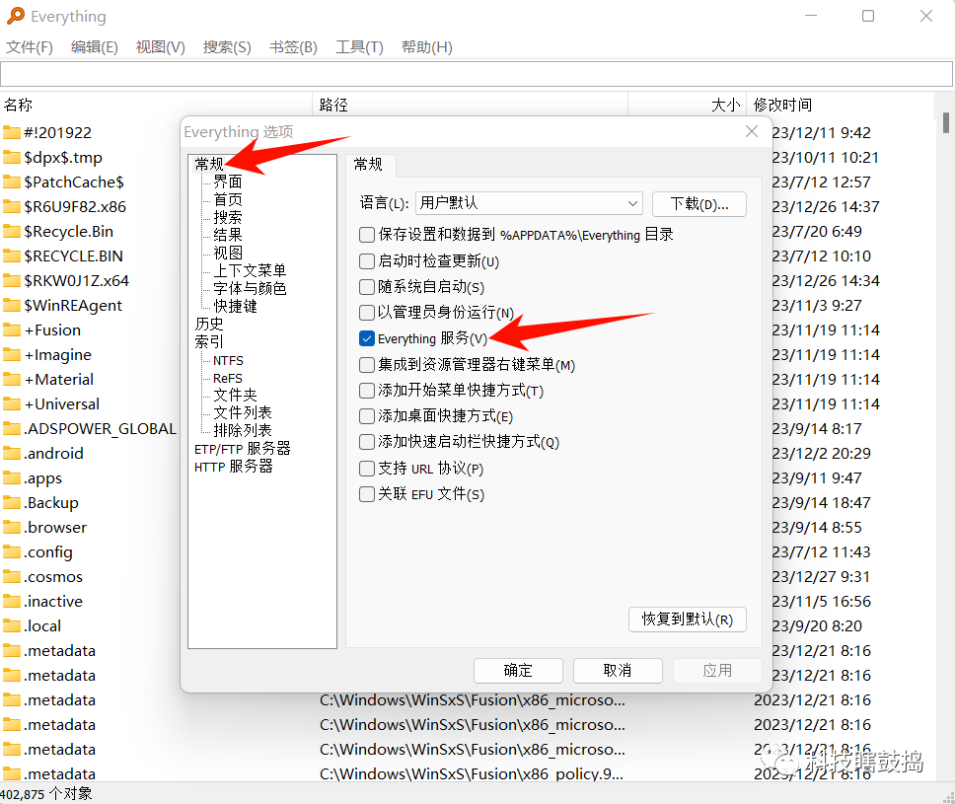
Task: Check 添加桌面快捷方式 option
Action: [x=367, y=416]
